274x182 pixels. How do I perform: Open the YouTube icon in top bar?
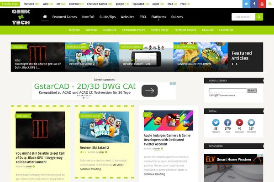click(x=262, y=4)
